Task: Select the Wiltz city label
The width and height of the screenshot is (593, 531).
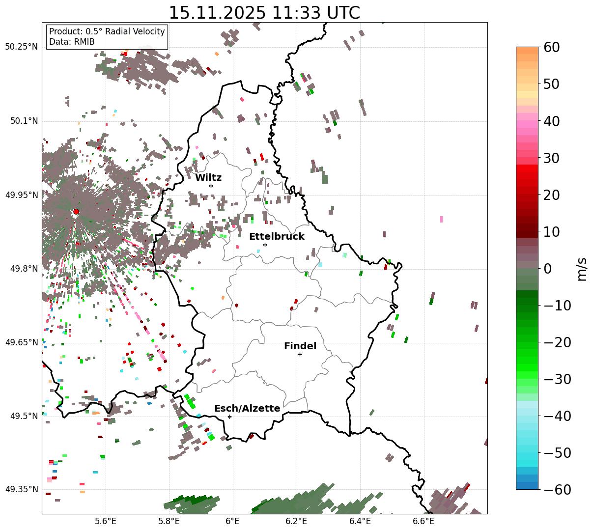Action: (x=208, y=178)
